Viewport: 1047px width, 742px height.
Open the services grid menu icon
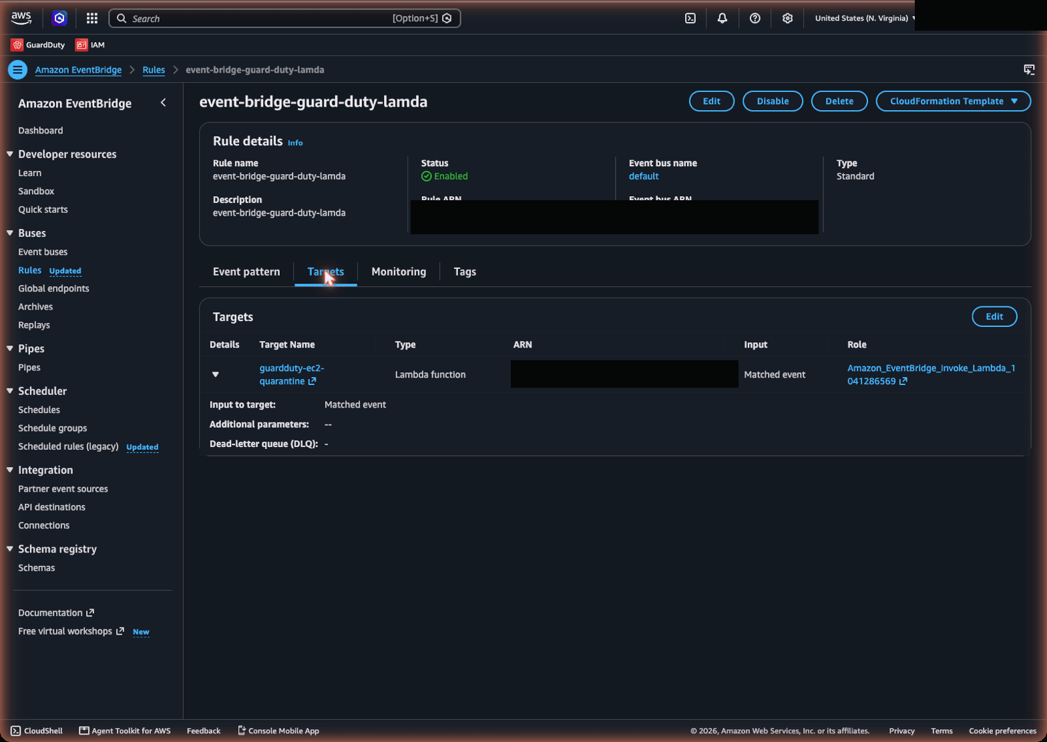(x=92, y=18)
